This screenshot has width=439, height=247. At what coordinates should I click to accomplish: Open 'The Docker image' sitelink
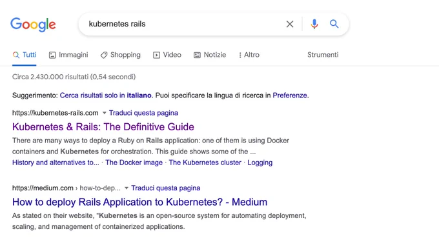(134, 163)
